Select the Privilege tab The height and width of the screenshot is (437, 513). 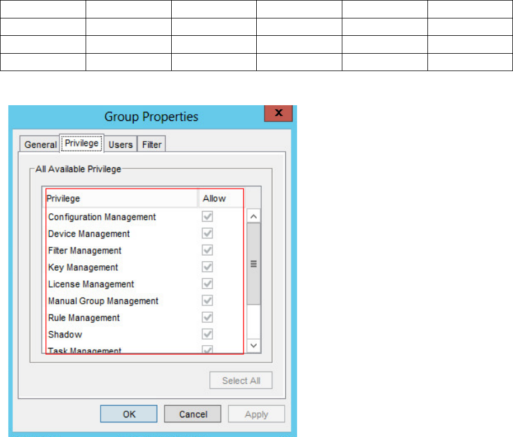[82, 143]
